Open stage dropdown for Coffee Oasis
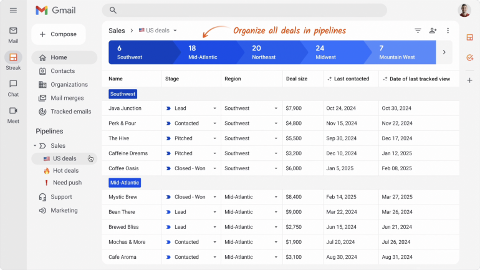480x270 pixels. coord(214,168)
